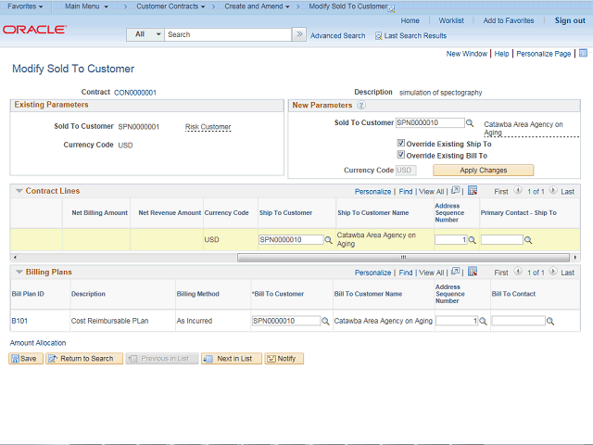Open the Favorites dropdown menu
Screen dimensions: 593x445
coord(25,6)
